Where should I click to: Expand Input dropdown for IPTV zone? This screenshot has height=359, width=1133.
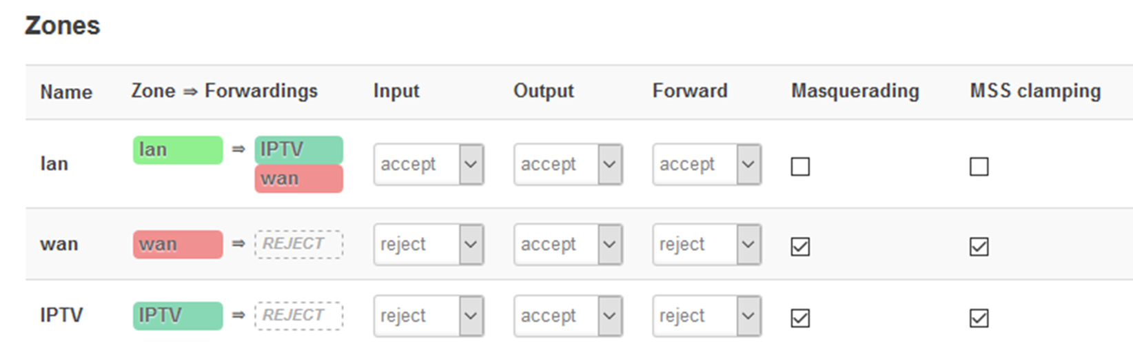click(429, 316)
